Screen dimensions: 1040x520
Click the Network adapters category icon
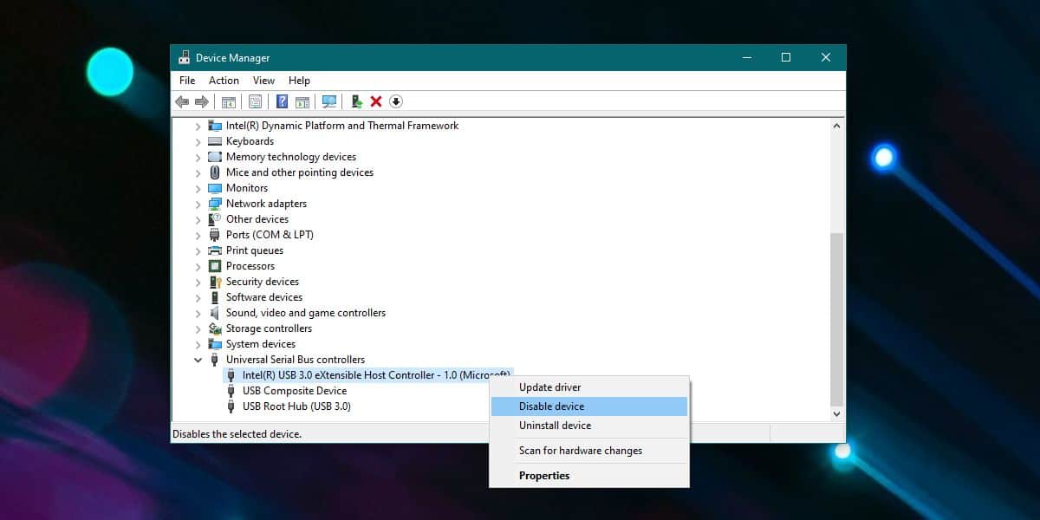(x=215, y=204)
